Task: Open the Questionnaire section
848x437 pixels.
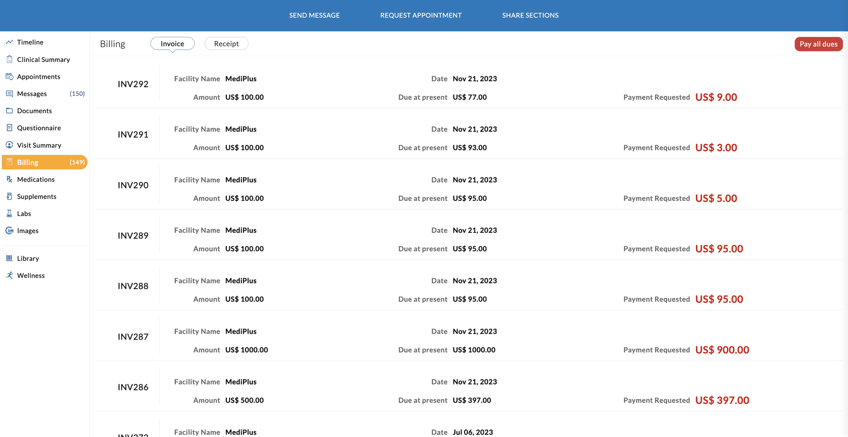Action: tap(39, 128)
